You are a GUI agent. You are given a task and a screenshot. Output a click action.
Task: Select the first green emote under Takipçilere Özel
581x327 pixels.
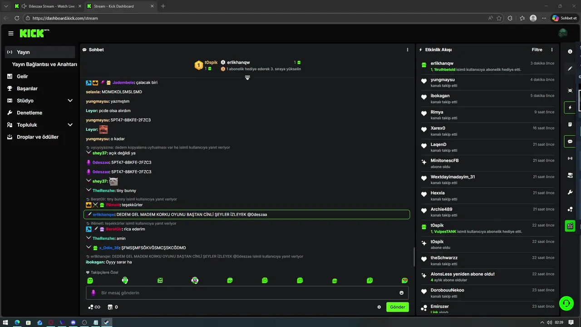(x=90, y=281)
